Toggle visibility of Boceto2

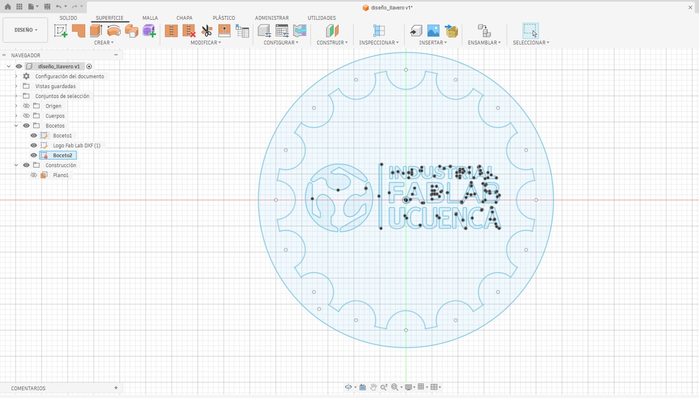[x=34, y=155]
